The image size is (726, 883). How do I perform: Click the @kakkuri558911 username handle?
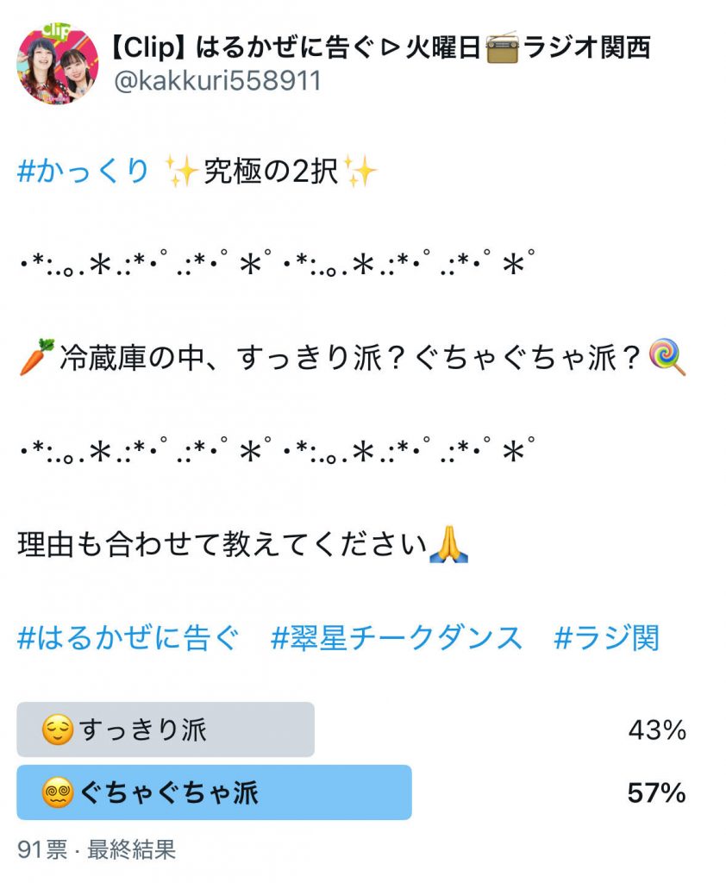[217, 81]
